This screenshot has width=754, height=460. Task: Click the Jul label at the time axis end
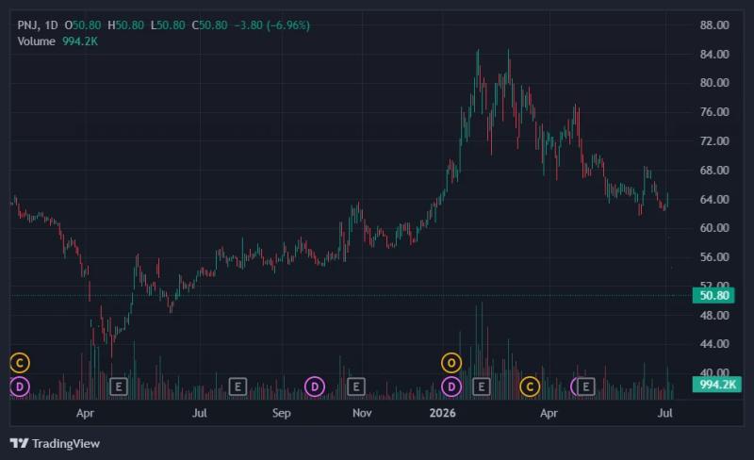point(665,413)
